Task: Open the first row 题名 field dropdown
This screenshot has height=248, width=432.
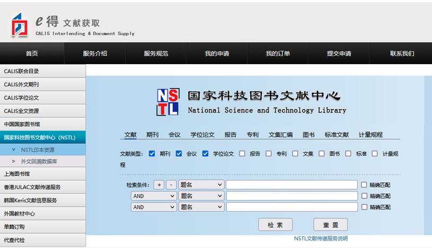Action: 201,184
